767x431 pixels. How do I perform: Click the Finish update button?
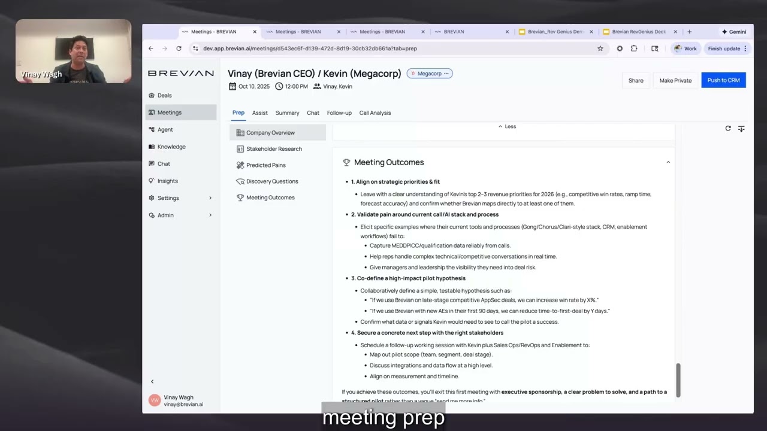pos(727,48)
